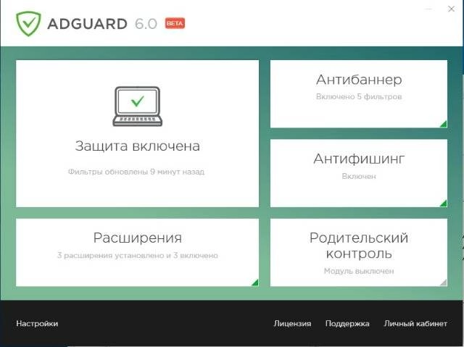Open Лицензия in the bottom bar
The image size is (464, 347).
click(292, 324)
